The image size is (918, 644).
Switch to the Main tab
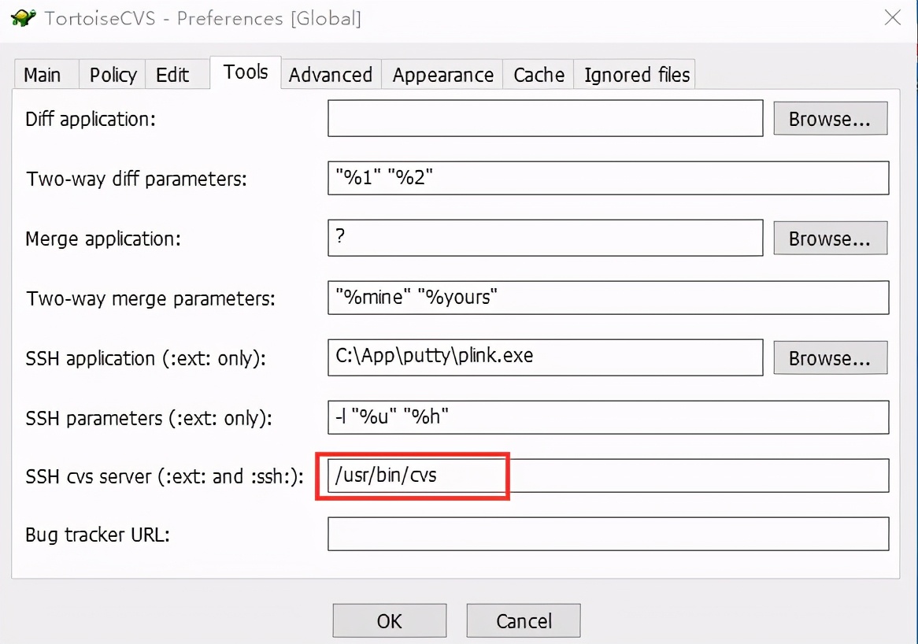[x=43, y=75]
